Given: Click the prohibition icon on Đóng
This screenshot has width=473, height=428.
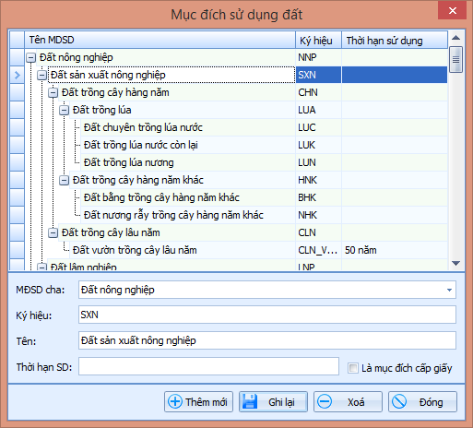Looking at the screenshot, I should pos(399,401).
